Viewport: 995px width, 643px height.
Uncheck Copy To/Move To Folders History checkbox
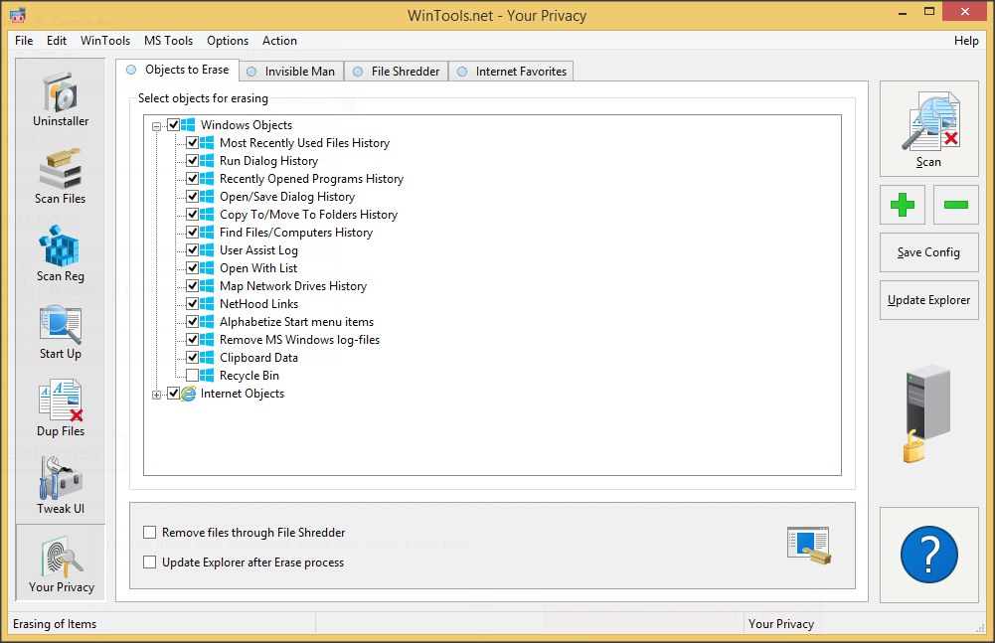click(192, 215)
